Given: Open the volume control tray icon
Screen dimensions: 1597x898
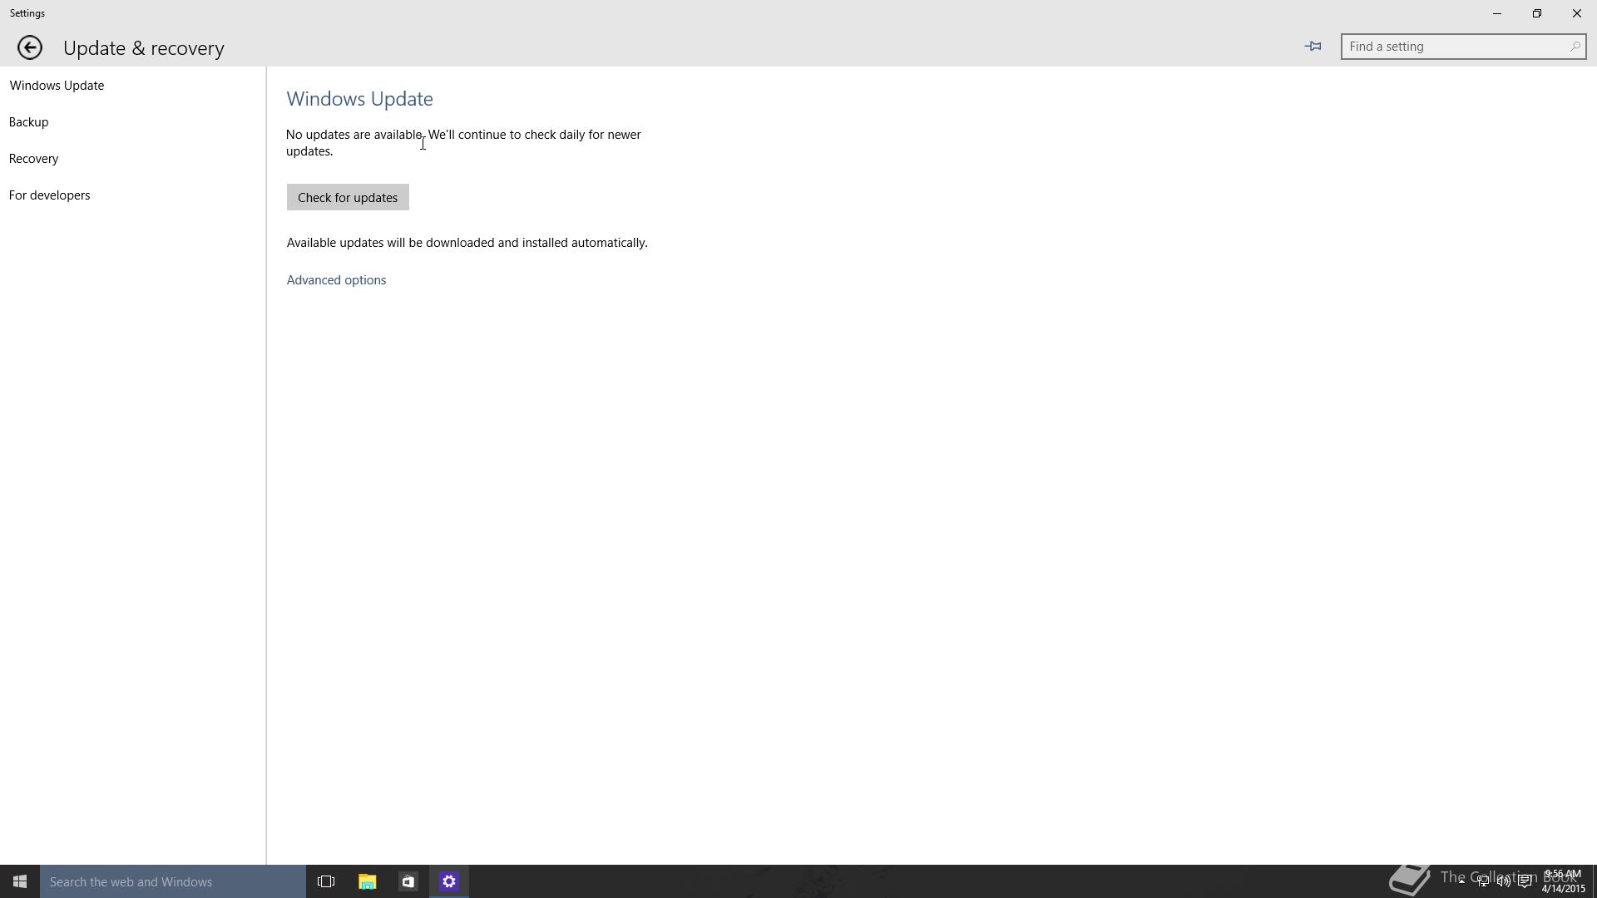Looking at the screenshot, I should tap(1504, 881).
